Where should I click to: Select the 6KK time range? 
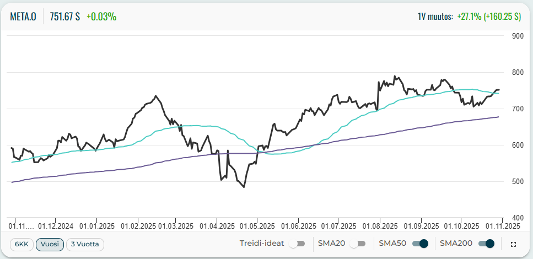click(21, 244)
